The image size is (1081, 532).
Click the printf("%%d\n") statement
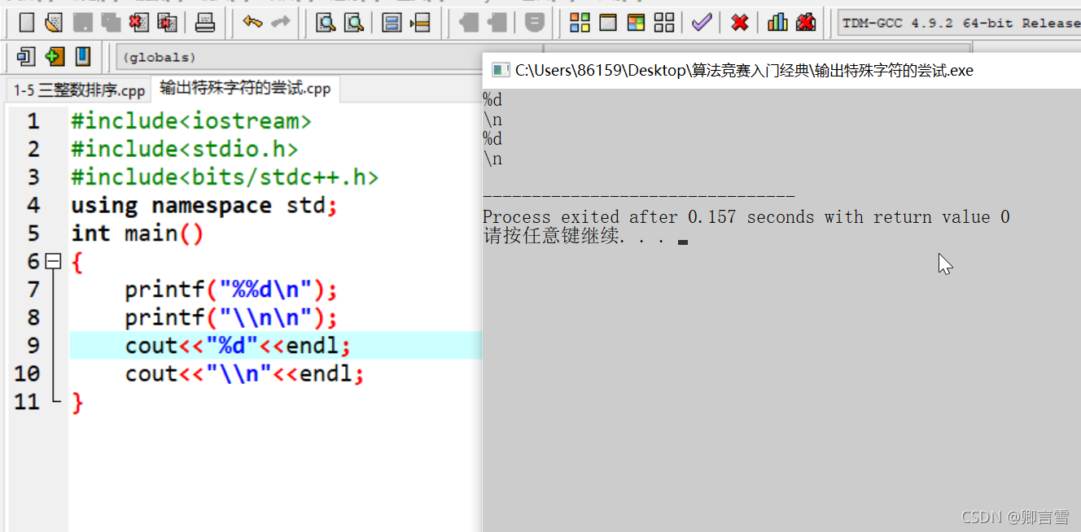(231, 290)
